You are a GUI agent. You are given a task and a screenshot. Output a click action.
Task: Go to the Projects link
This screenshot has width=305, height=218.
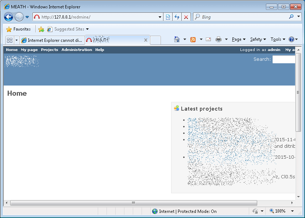click(49, 50)
